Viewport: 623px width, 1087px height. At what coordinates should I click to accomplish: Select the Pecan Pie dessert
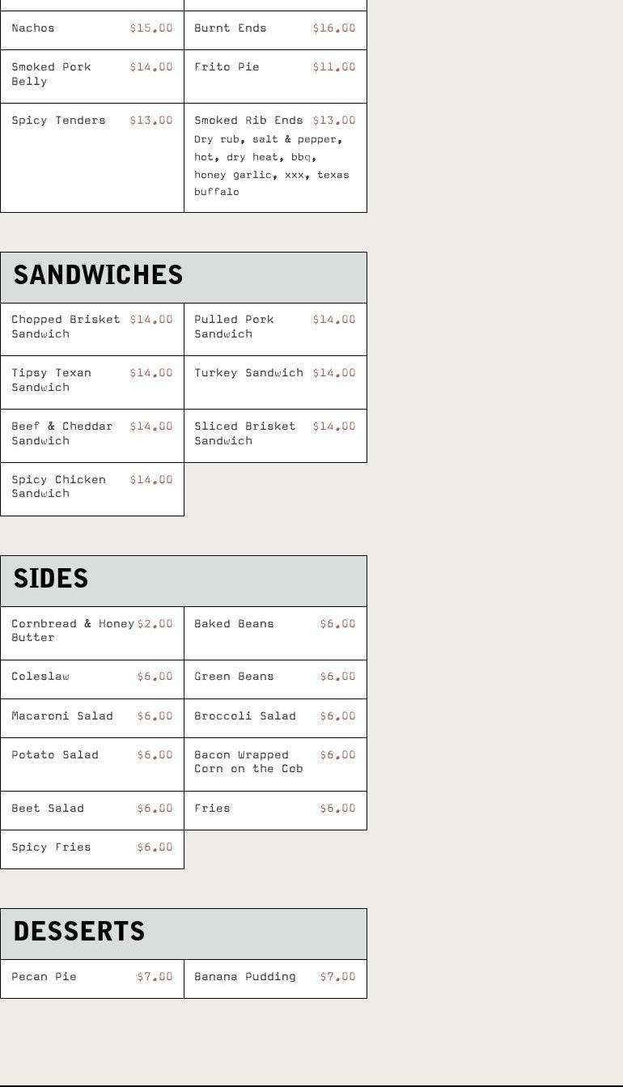click(44, 977)
